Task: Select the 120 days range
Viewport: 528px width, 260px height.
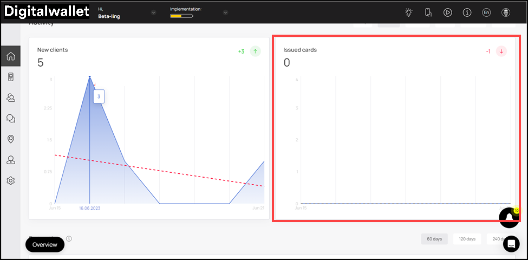Action: tap(467, 239)
